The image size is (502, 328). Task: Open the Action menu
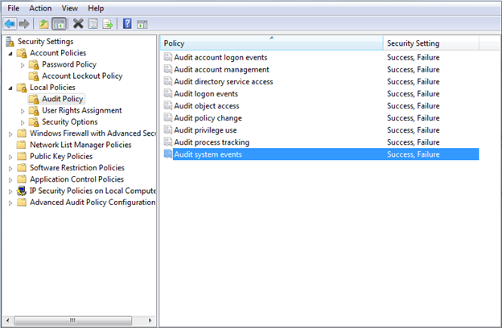[40, 8]
